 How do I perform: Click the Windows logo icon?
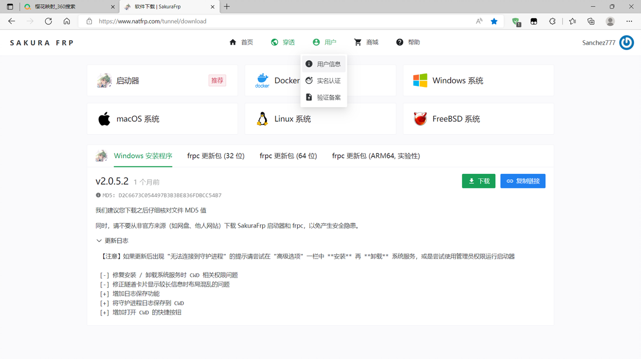coord(420,80)
